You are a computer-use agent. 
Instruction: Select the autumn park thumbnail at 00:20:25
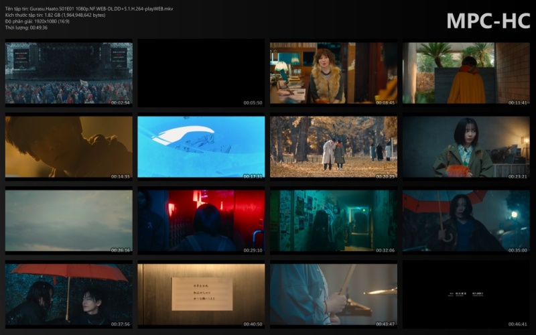pyautogui.click(x=334, y=147)
